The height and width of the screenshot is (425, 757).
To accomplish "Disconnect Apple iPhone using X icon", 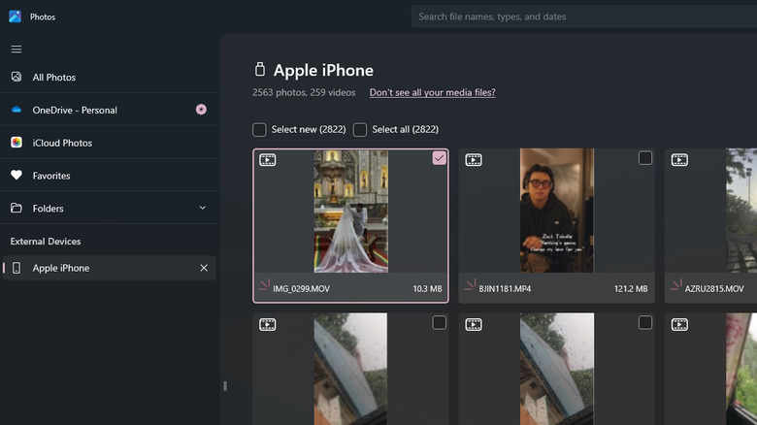I will coord(204,268).
